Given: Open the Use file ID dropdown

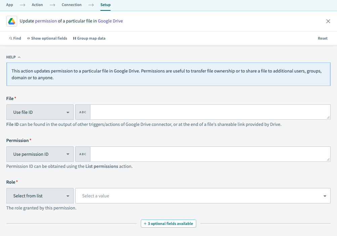Looking at the screenshot, I should [x=40, y=112].
